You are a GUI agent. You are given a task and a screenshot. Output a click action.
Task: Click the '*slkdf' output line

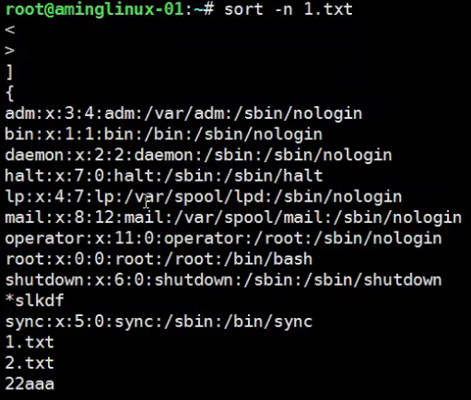(35, 300)
